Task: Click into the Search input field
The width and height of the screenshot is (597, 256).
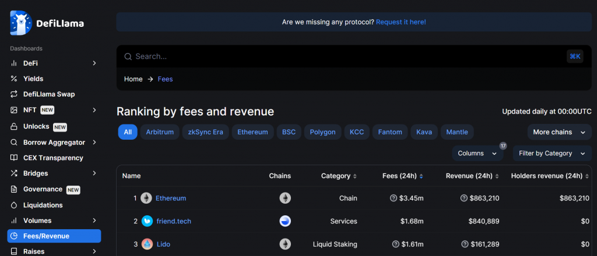Action: pos(354,56)
